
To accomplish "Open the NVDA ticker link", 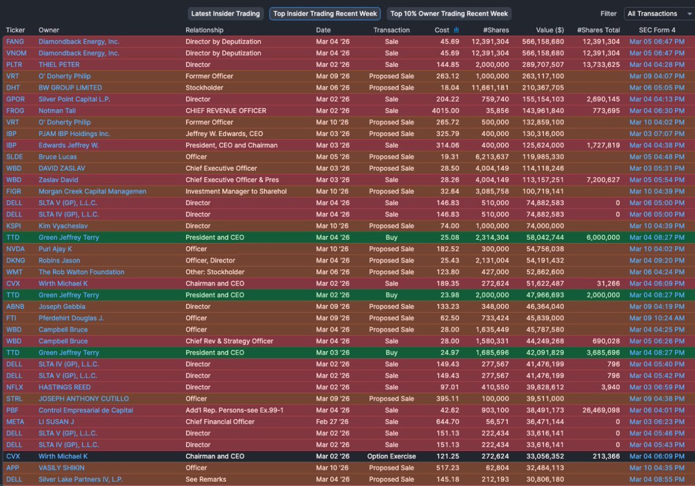I will click(15, 249).
